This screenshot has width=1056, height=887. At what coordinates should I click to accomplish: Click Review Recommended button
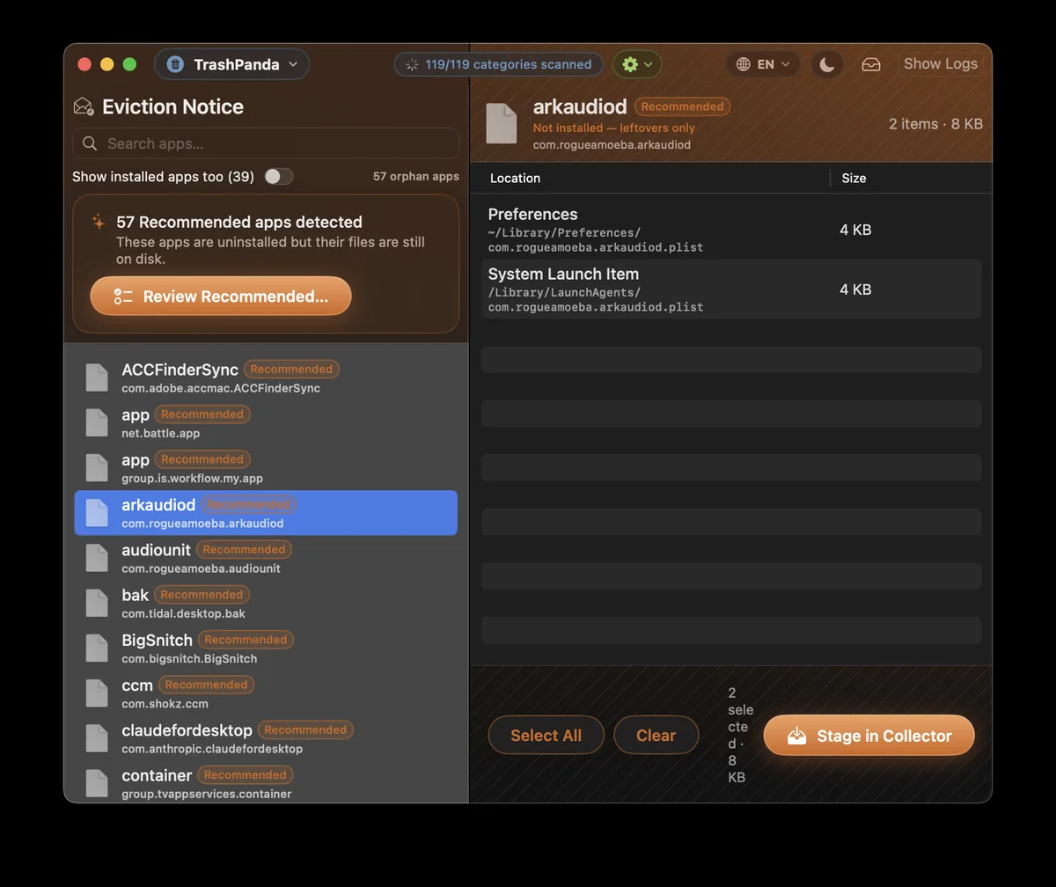pos(221,297)
